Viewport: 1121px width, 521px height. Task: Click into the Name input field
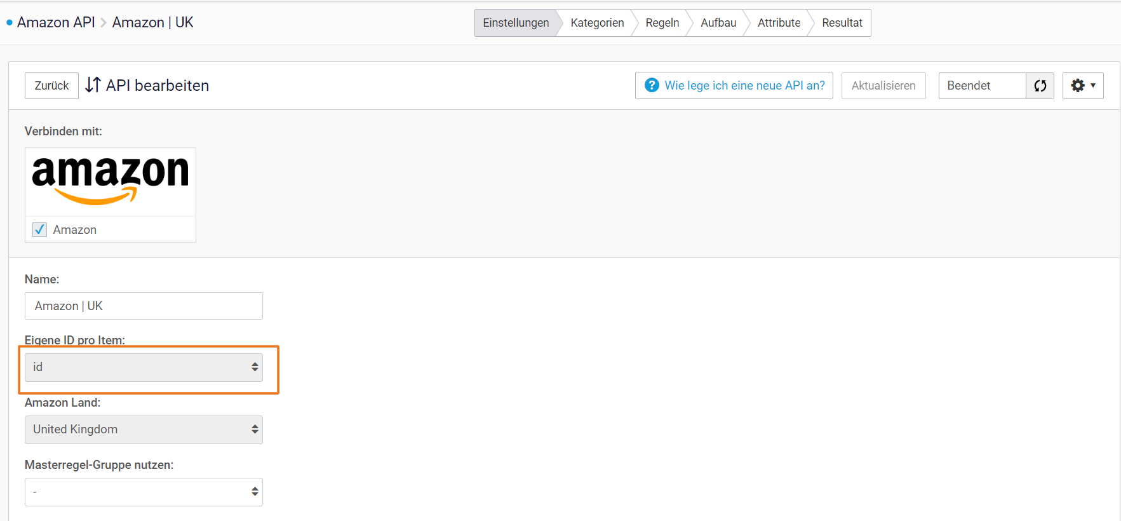click(x=144, y=306)
